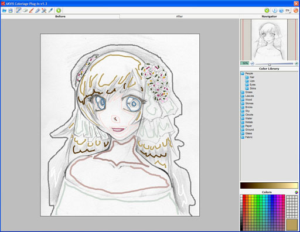The height and width of the screenshot is (232, 300).
Task: Select the Tube tool in toolbar
Action: pyautogui.click(x=37, y=11)
